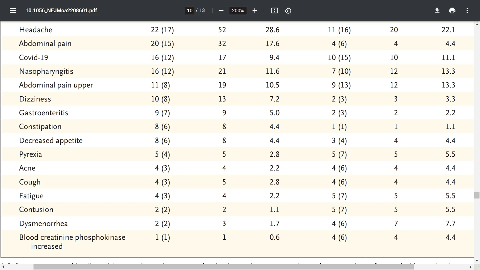Screen dimensions: 480x270
Task: Select the Fatigue row label
Action: (x=31, y=196)
